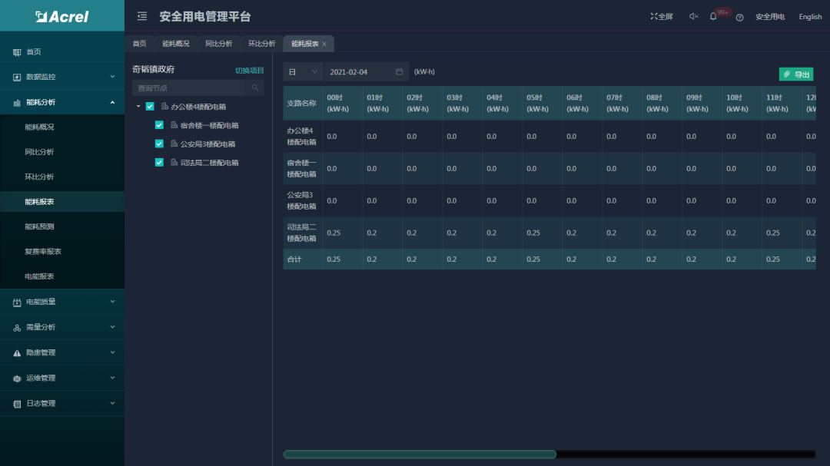This screenshot has height=466, width=830.
Task: Click the calendar icon in the date field
Action: [x=399, y=72]
